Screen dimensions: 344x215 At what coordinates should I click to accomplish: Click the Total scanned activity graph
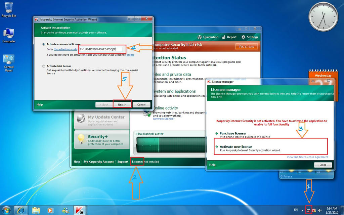point(171,145)
